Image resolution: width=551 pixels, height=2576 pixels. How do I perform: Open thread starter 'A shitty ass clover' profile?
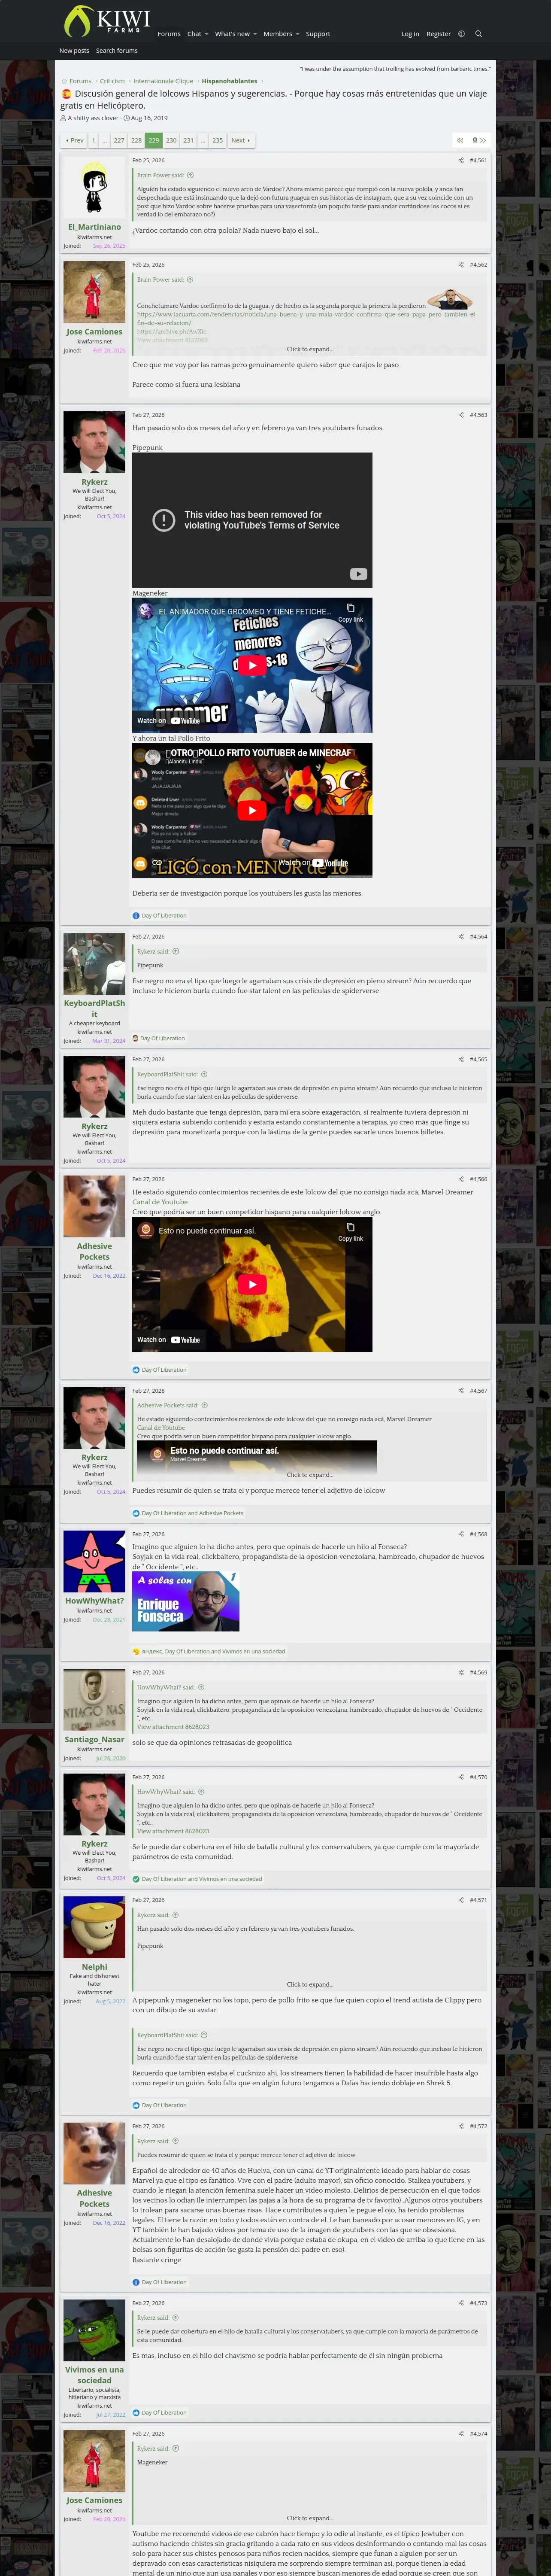[x=93, y=118]
